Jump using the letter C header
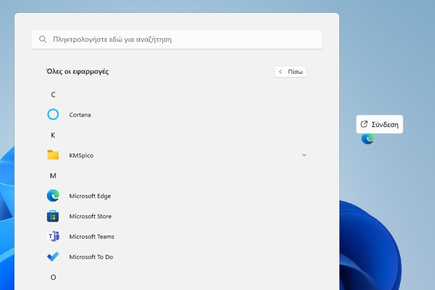The image size is (435, 290). tap(53, 95)
